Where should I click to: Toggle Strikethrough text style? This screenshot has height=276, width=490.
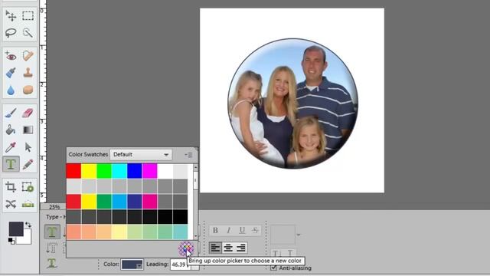255,230
